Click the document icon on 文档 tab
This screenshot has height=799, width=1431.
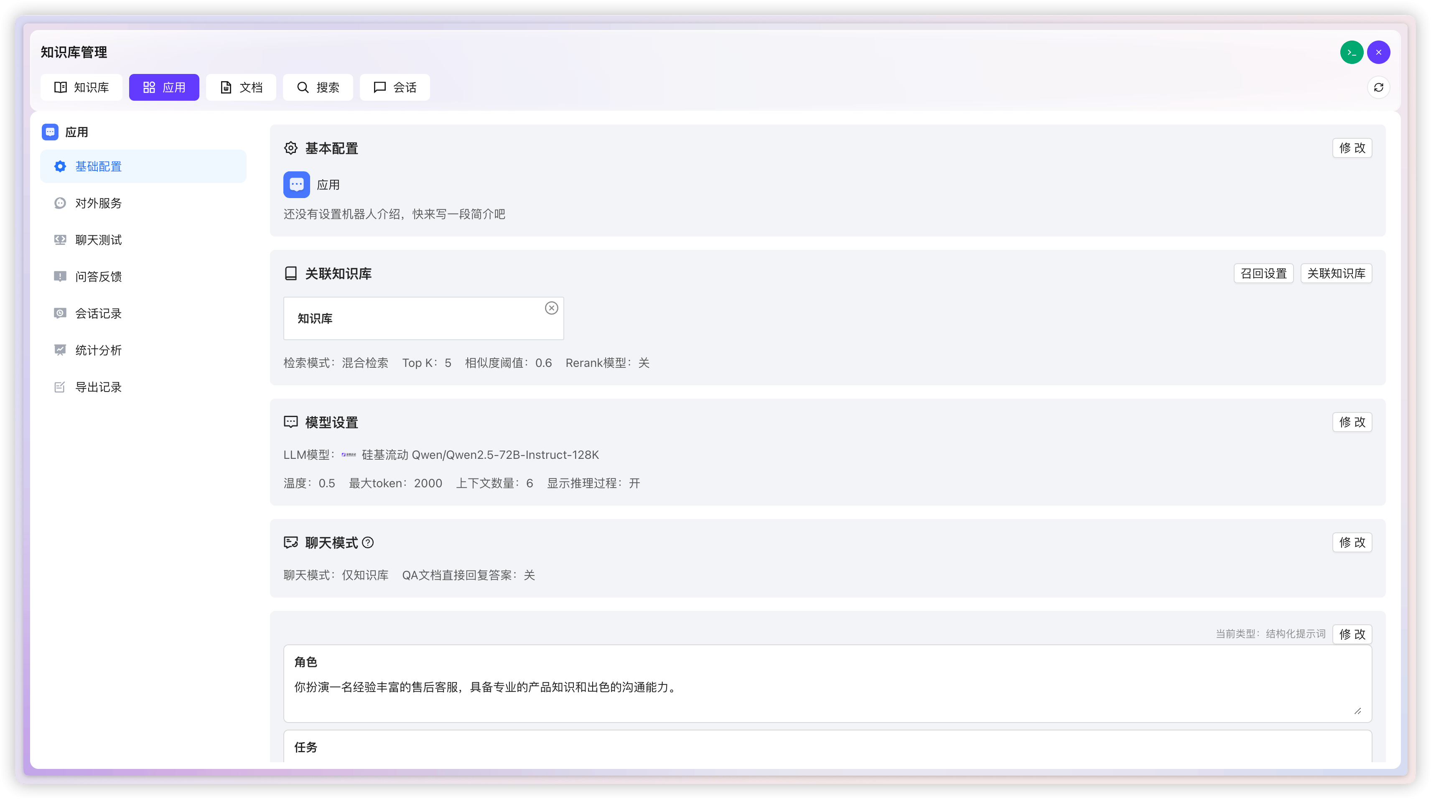pos(226,87)
